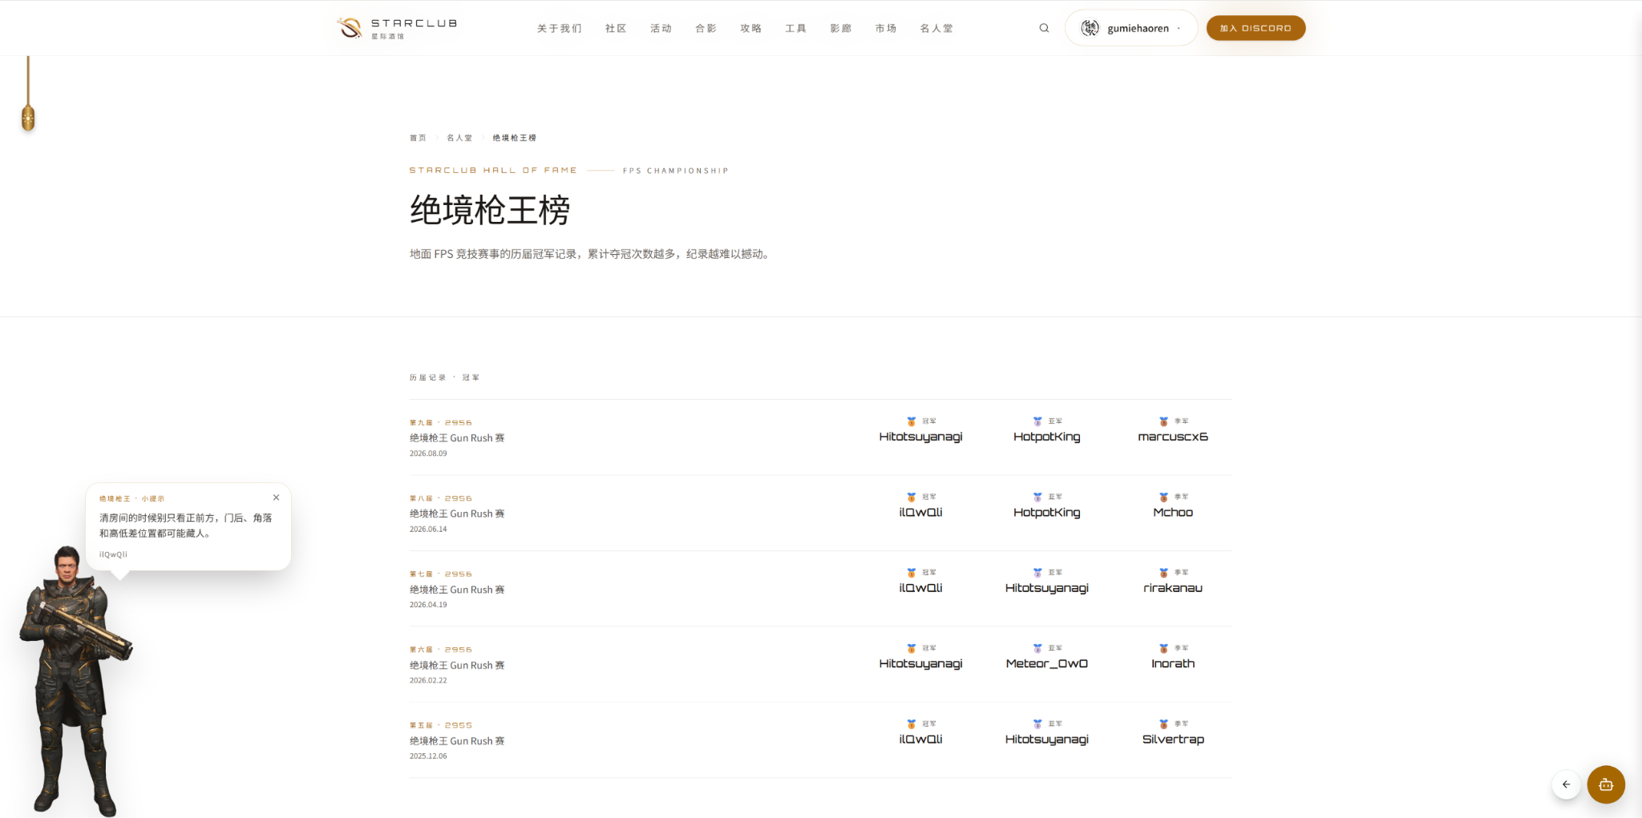Click third place Mchoo
Image resolution: width=1642 pixels, height=818 pixels.
pos(1172,512)
